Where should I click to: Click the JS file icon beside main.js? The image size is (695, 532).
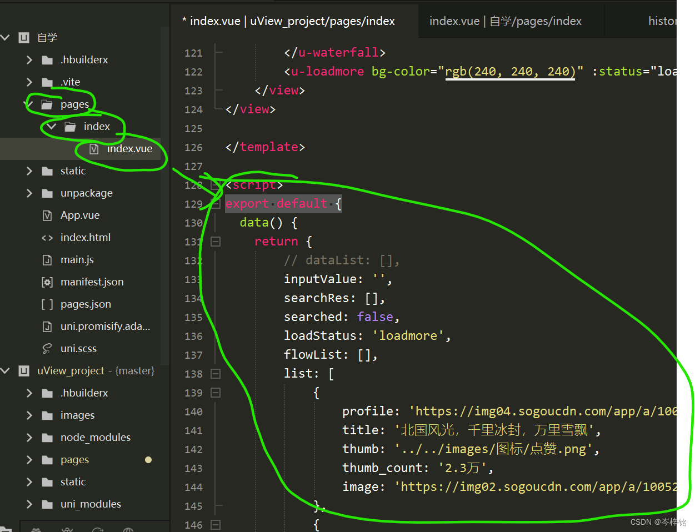47,259
